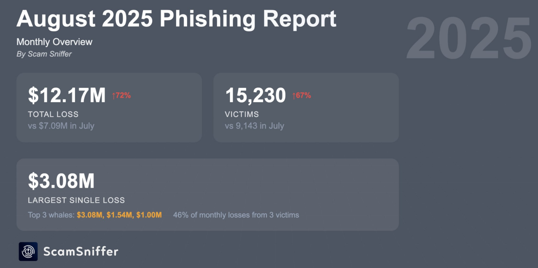Click the TOTAL LOSS label
Viewport: 538px width, 268px height.
point(53,114)
